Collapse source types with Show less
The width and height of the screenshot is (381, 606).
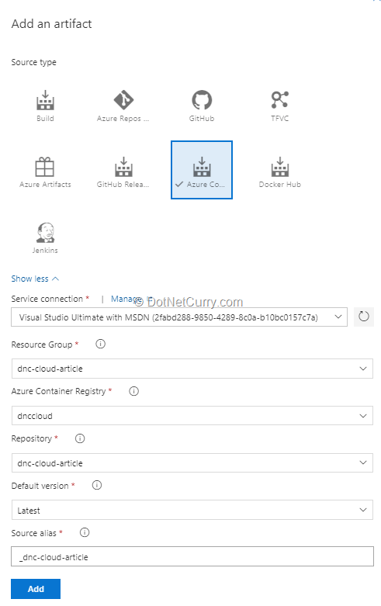click(35, 279)
